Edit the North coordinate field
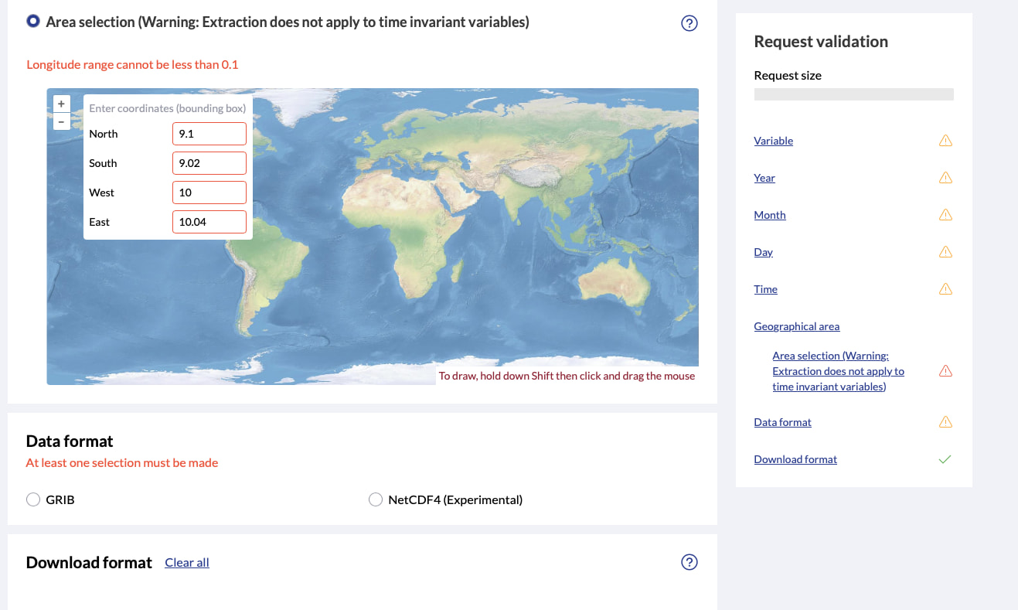 tap(209, 134)
